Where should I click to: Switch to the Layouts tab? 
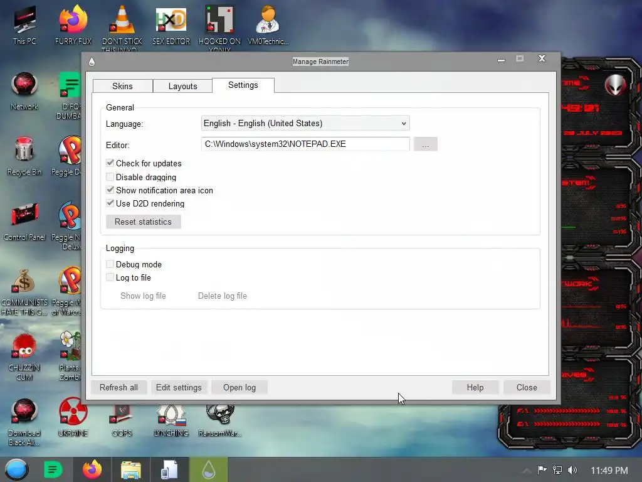click(182, 86)
